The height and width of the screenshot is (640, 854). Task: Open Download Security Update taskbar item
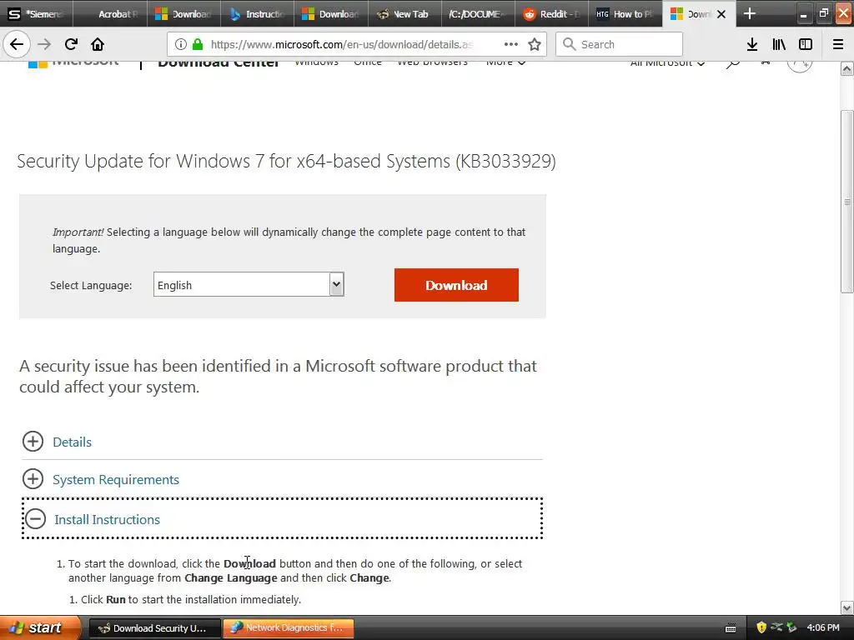tap(154, 628)
